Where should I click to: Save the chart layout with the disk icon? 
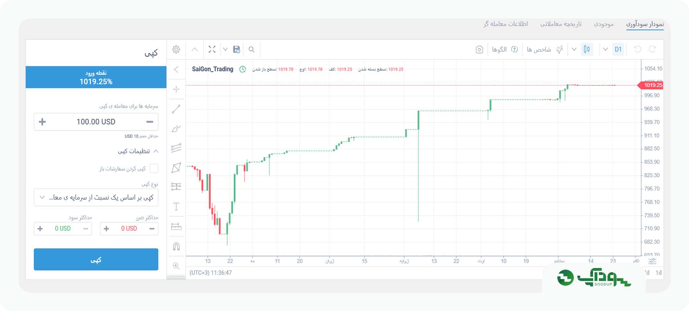pyautogui.click(x=237, y=49)
